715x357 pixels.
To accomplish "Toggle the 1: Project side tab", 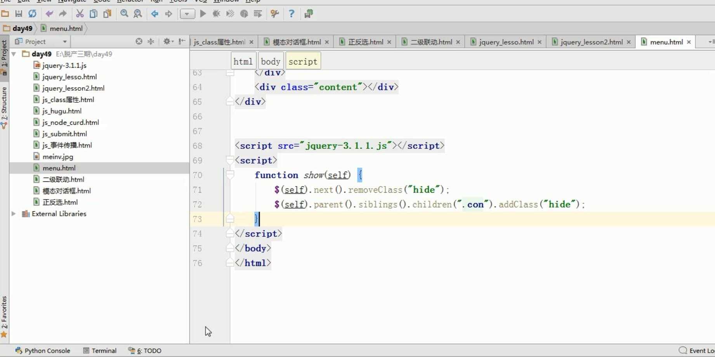I will click(4, 57).
